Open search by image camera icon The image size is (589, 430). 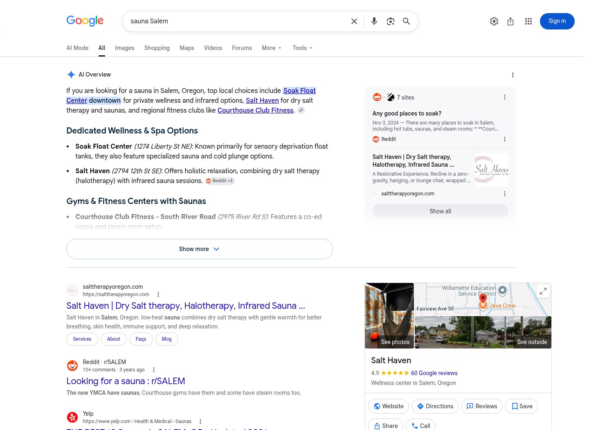(391, 21)
